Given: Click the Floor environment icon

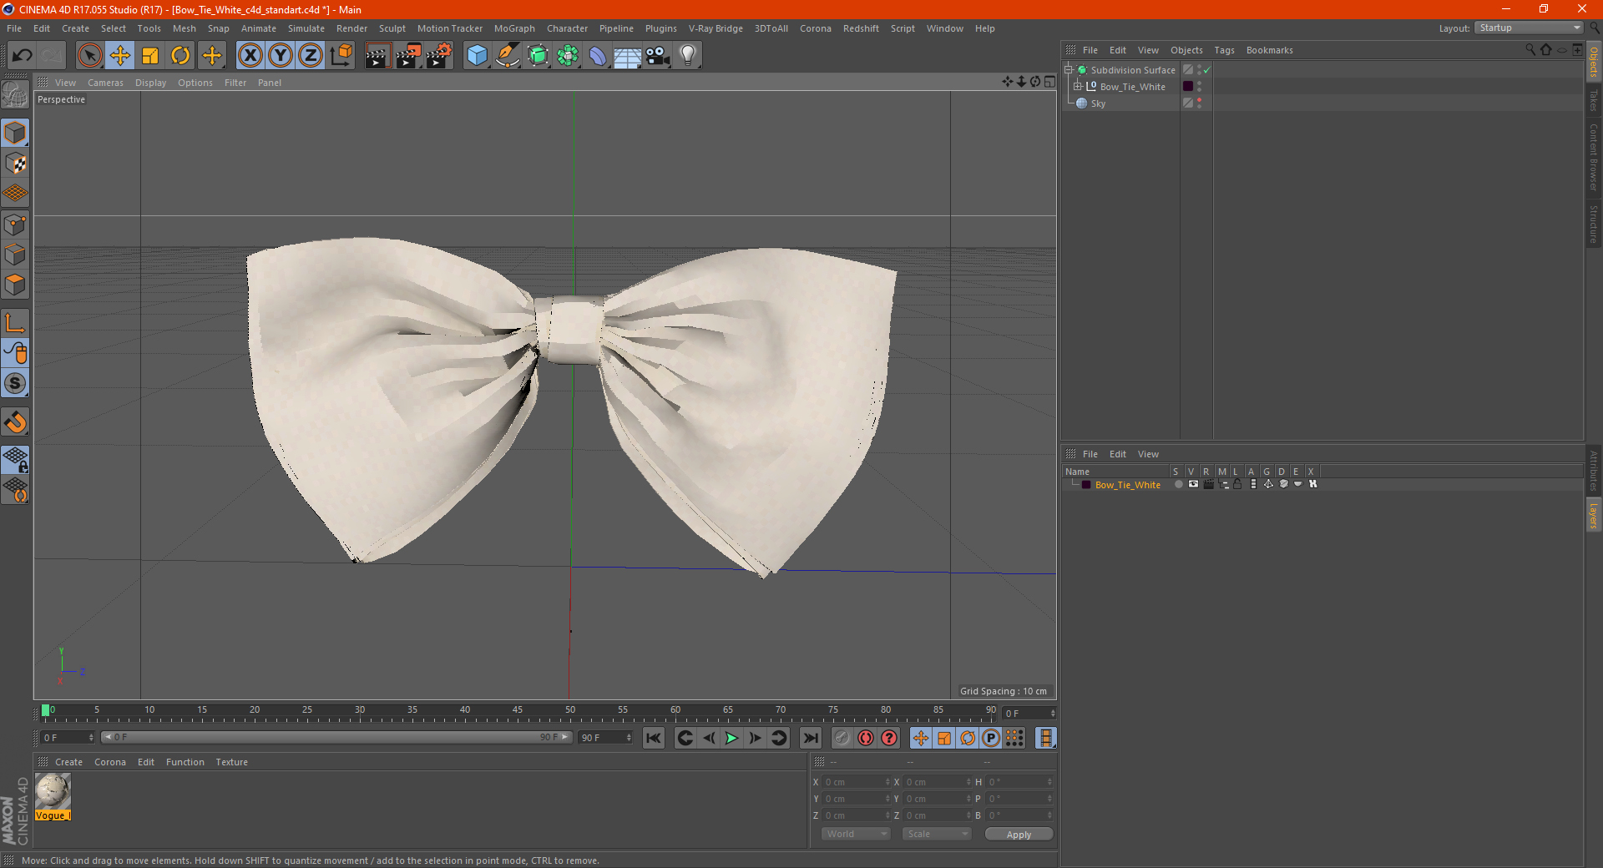Looking at the screenshot, I should click(x=627, y=56).
